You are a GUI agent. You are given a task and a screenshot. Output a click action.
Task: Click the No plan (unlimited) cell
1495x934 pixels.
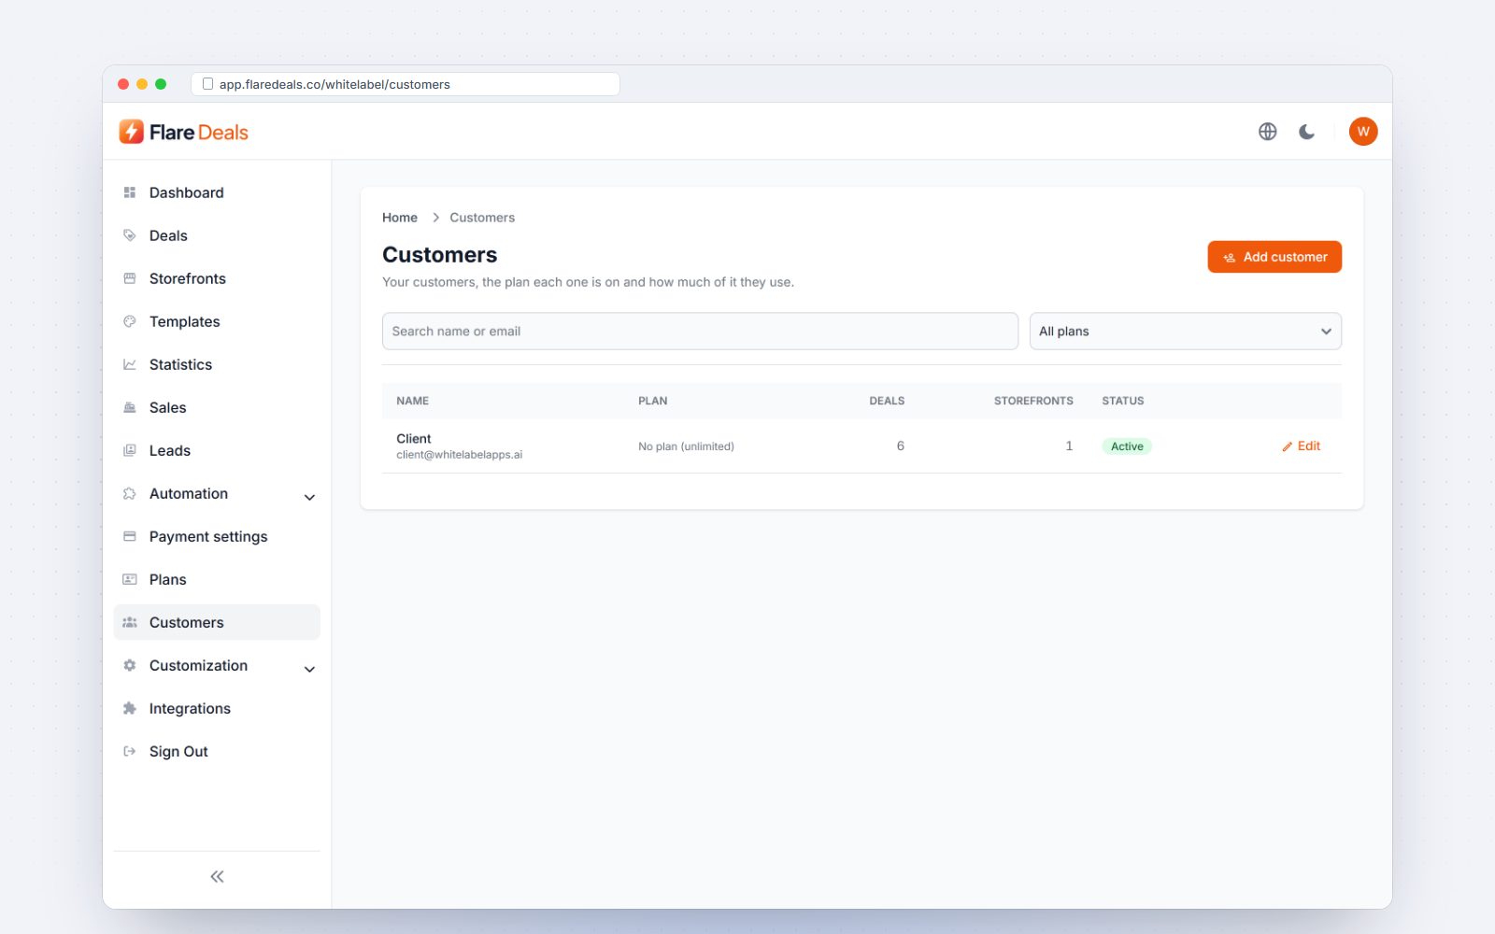(686, 446)
